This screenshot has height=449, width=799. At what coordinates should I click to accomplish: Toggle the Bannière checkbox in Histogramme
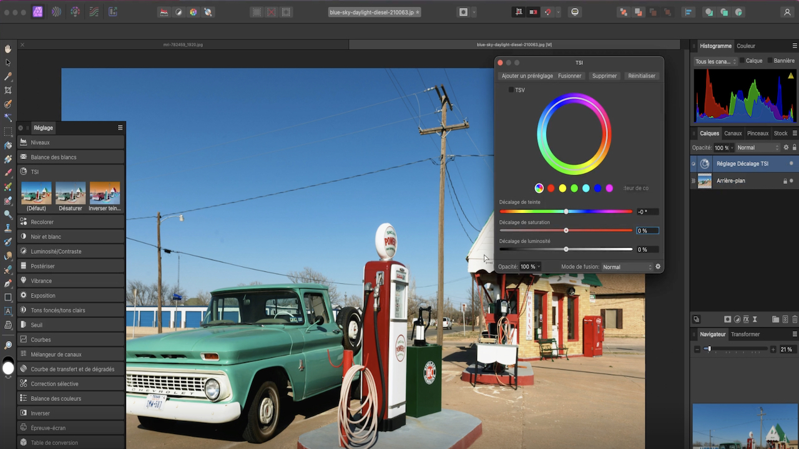768,61
